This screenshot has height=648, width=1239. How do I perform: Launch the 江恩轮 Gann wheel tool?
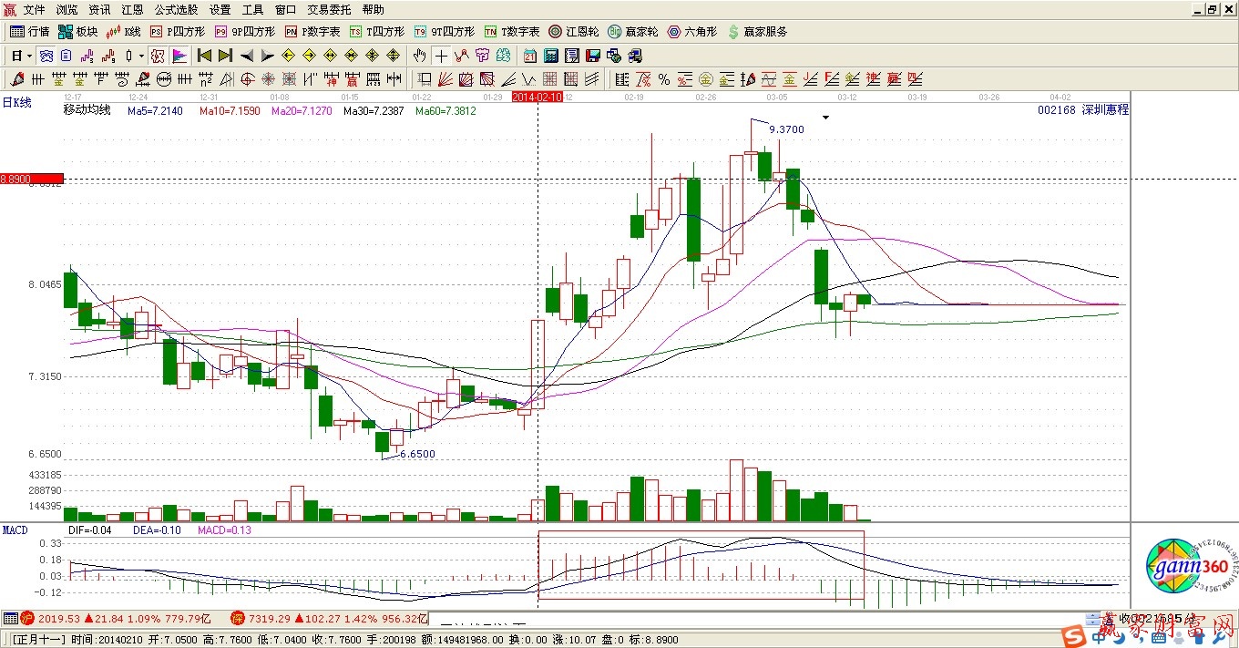click(x=574, y=32)
